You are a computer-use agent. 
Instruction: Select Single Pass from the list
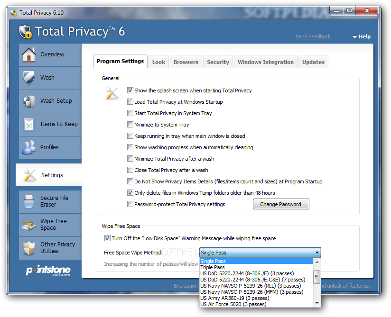click(x=256, y=261)
